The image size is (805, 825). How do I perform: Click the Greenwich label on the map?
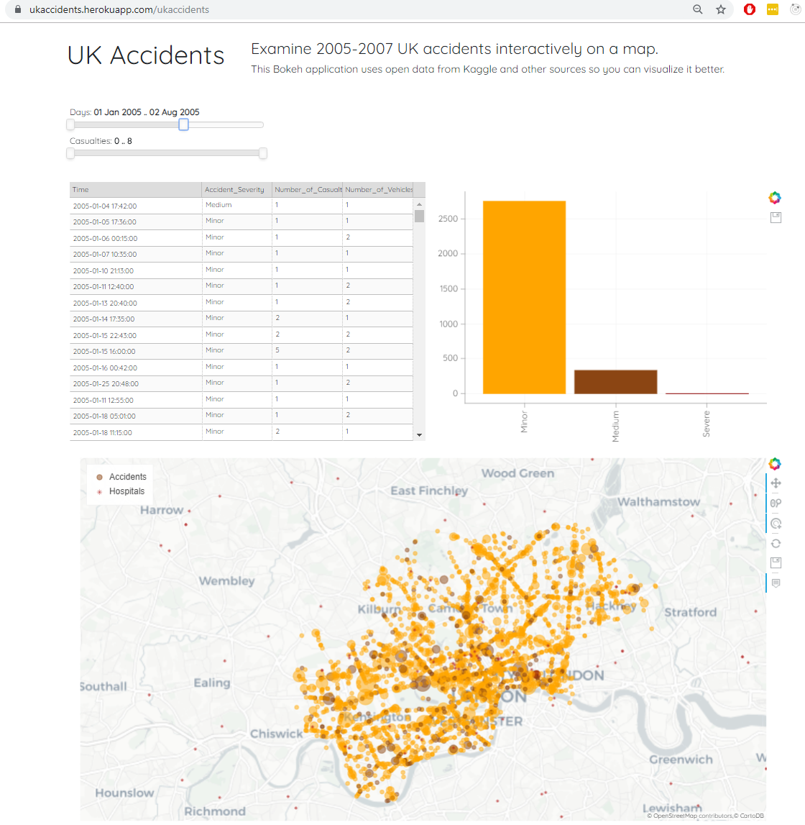(681, 760)
